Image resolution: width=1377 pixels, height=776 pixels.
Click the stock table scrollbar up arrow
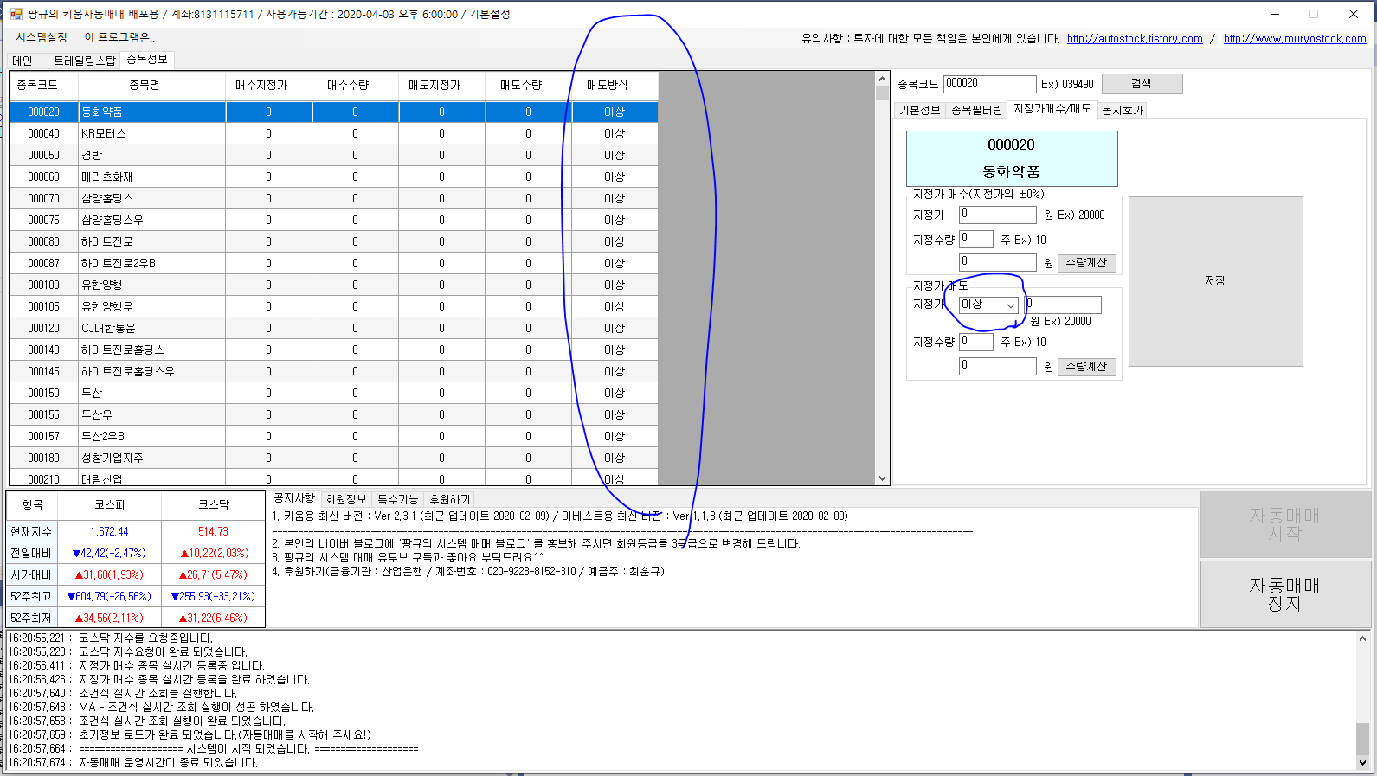[882, 79]
